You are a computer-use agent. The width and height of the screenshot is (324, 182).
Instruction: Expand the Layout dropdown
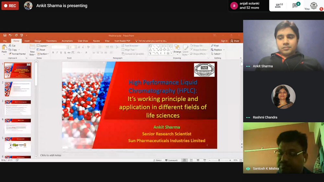click(x=42, y=46)
